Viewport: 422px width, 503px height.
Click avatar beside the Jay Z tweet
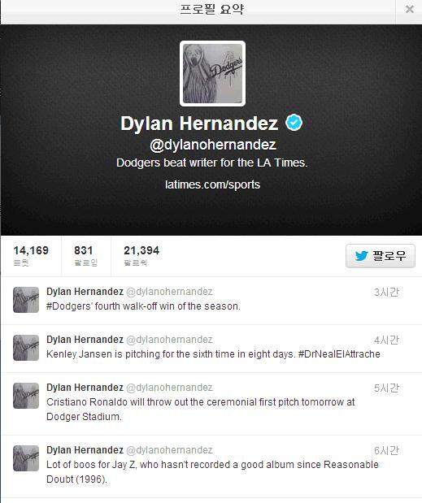26,458
